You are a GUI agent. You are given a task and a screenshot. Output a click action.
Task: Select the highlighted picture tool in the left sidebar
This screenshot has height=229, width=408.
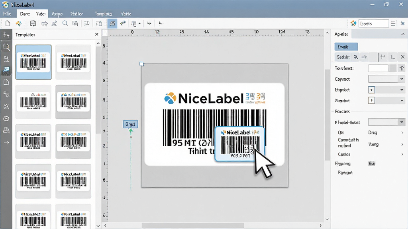point(6,70)
